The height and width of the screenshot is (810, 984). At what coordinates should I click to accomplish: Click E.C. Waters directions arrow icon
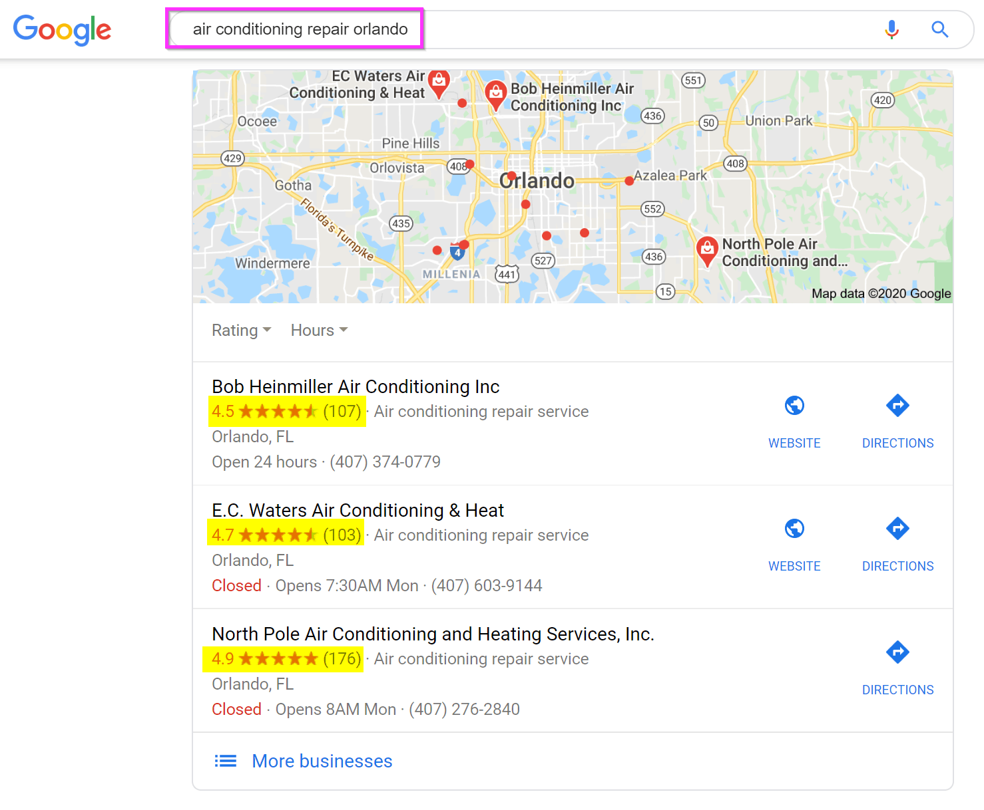click(897, 529)
